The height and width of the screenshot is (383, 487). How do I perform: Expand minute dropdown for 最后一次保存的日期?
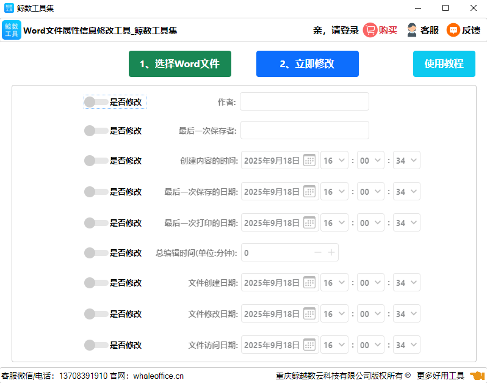point(370,192)
